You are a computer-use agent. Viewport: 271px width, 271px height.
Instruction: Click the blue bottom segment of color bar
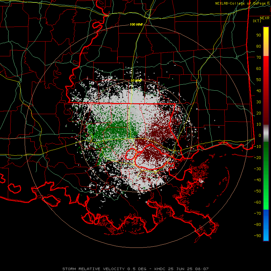(x=266, y=225)
